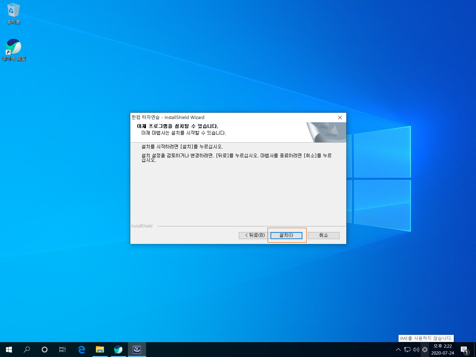Expand hidden system tray icons chevron

pyautogui.click(x=398, y=350)
